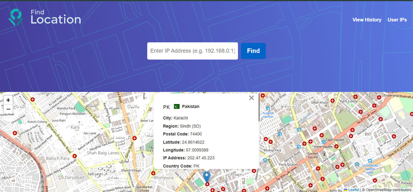
Task: Select the huzaifa memon water point icon
Action: (x=267, y=109)
